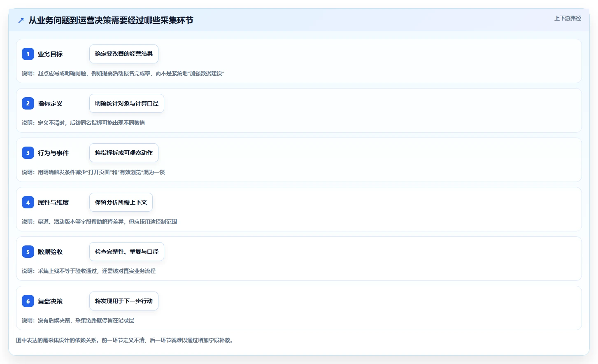Click the note starting 起点应写成明确问题

pos(123,73)
